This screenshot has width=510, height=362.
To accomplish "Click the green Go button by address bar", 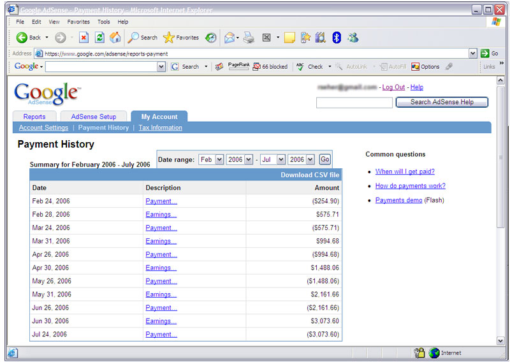I will [x=490, y=54].
